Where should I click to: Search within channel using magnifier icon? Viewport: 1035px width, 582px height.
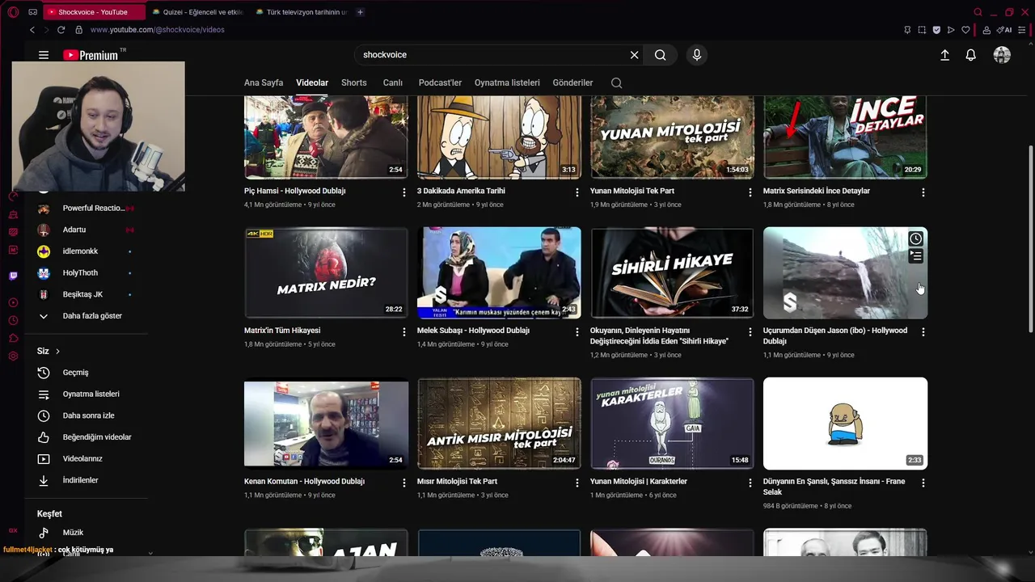(x=616, y=82)
